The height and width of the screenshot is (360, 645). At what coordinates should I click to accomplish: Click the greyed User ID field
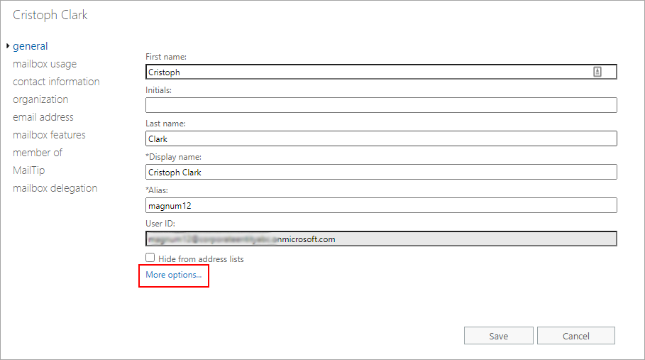click(x=381, y=239)
